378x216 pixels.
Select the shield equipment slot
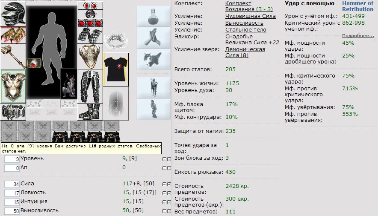[90, 57]
